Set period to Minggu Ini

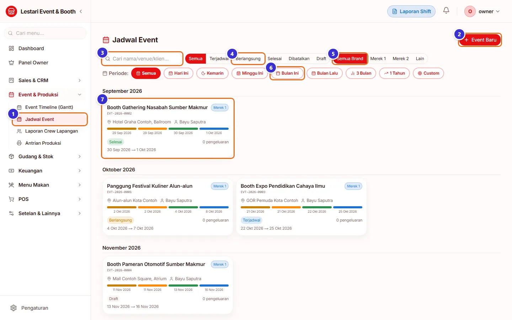tap(250, 73)
